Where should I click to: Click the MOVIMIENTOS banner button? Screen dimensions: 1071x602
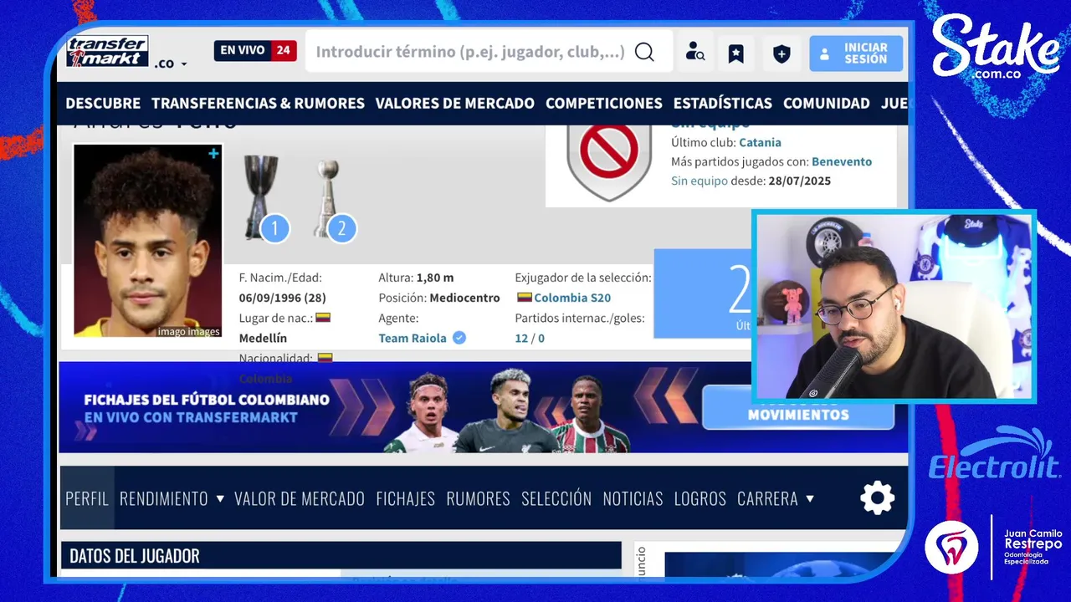coord(798,409)
